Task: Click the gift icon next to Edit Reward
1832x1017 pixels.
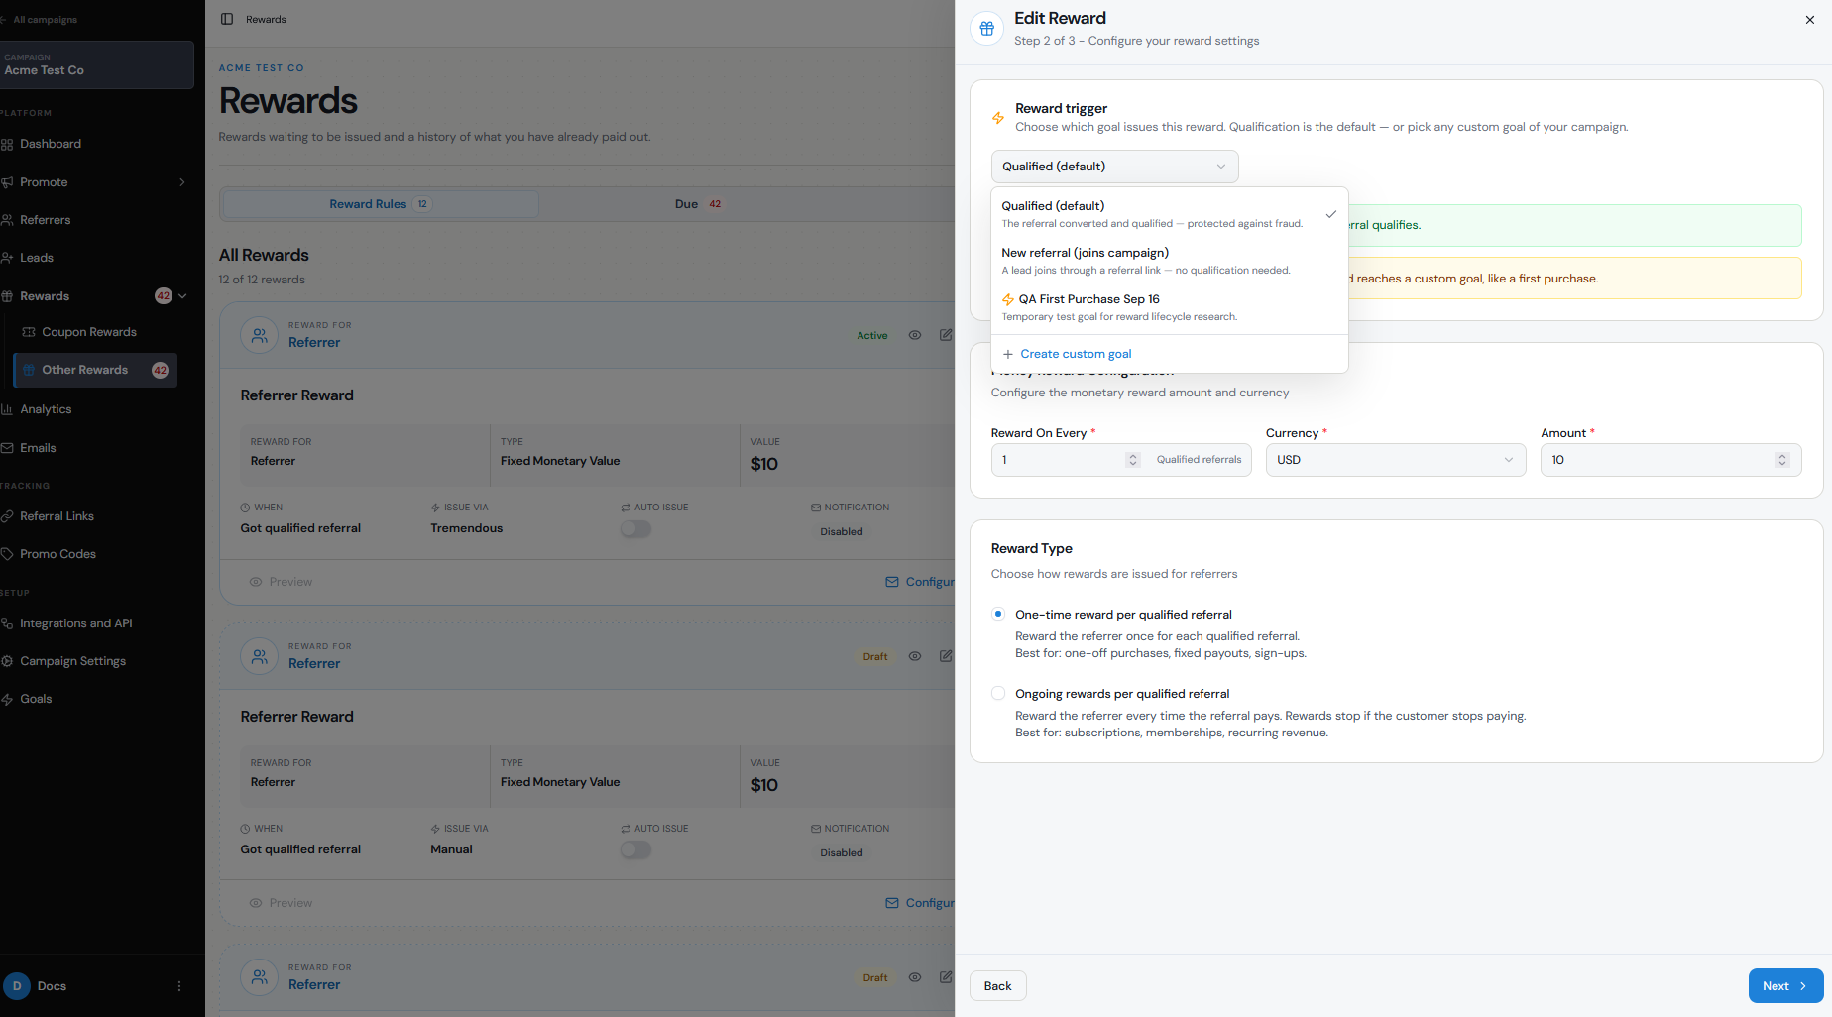Action: pos(986,29)
